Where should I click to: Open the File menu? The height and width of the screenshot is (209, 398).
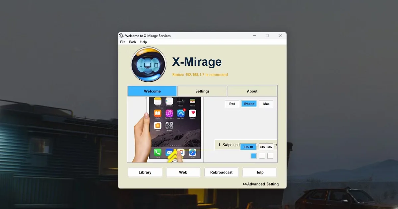click(x=123, y=42)
